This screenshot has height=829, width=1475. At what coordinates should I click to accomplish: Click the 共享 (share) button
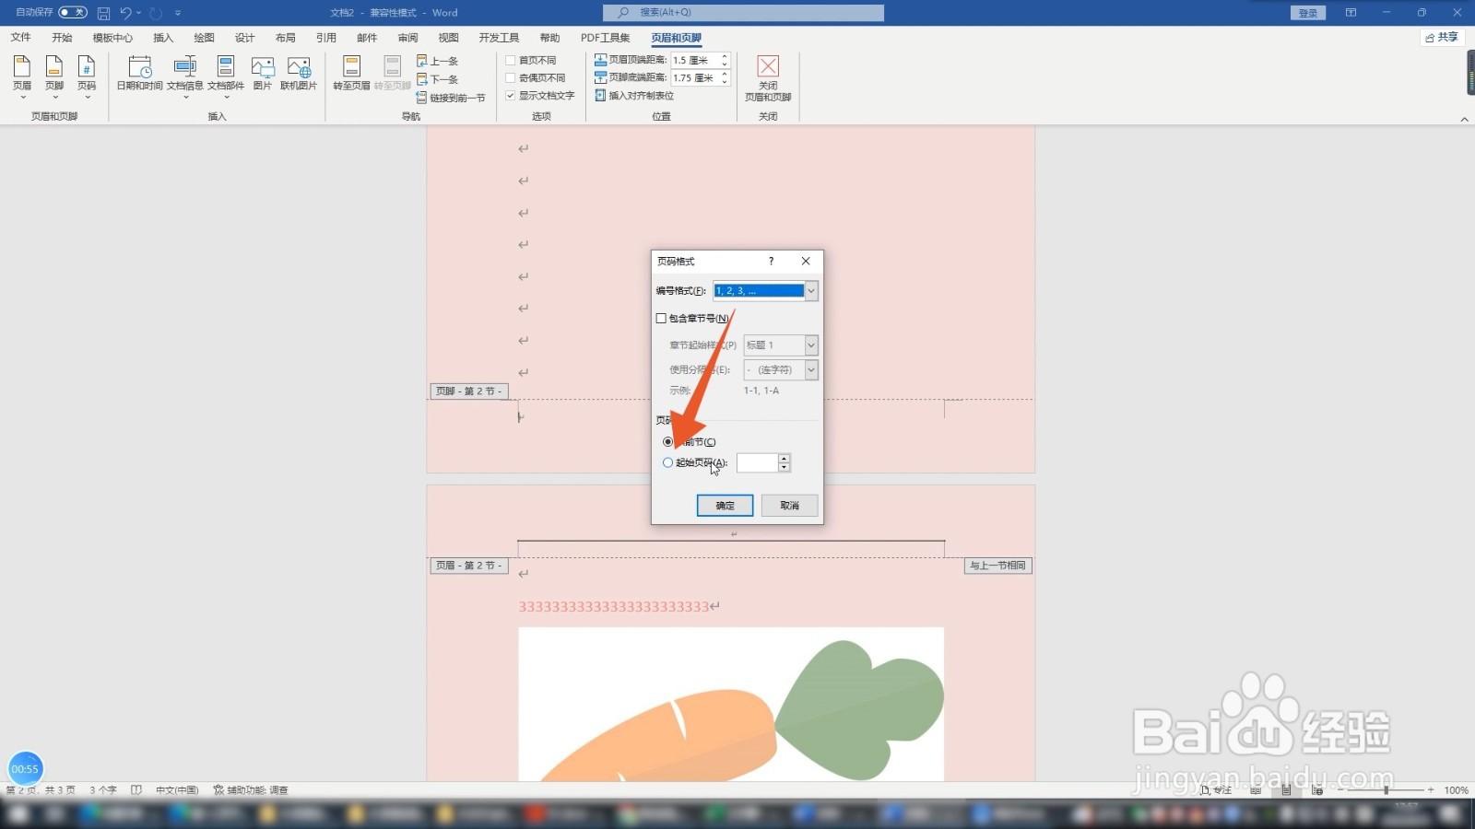(1442, 38)
